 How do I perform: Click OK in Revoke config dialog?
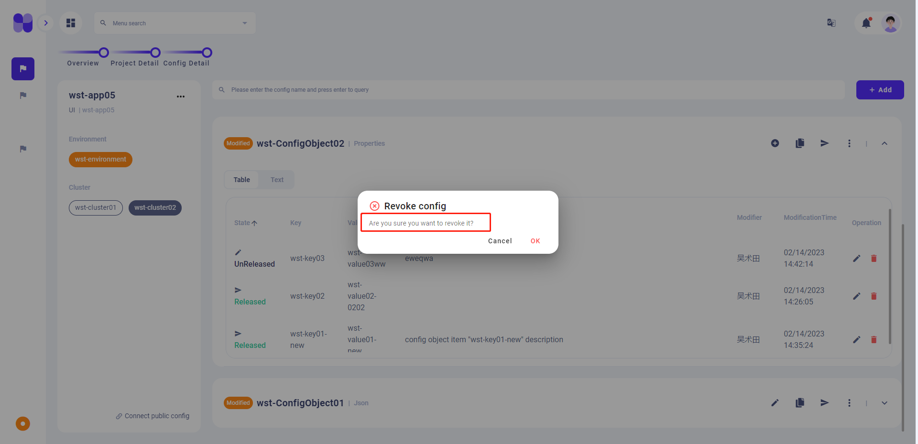point(535,241)
